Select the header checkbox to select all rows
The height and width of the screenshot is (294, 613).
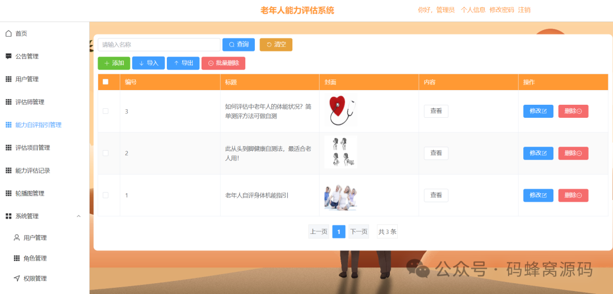coord(105,82)
